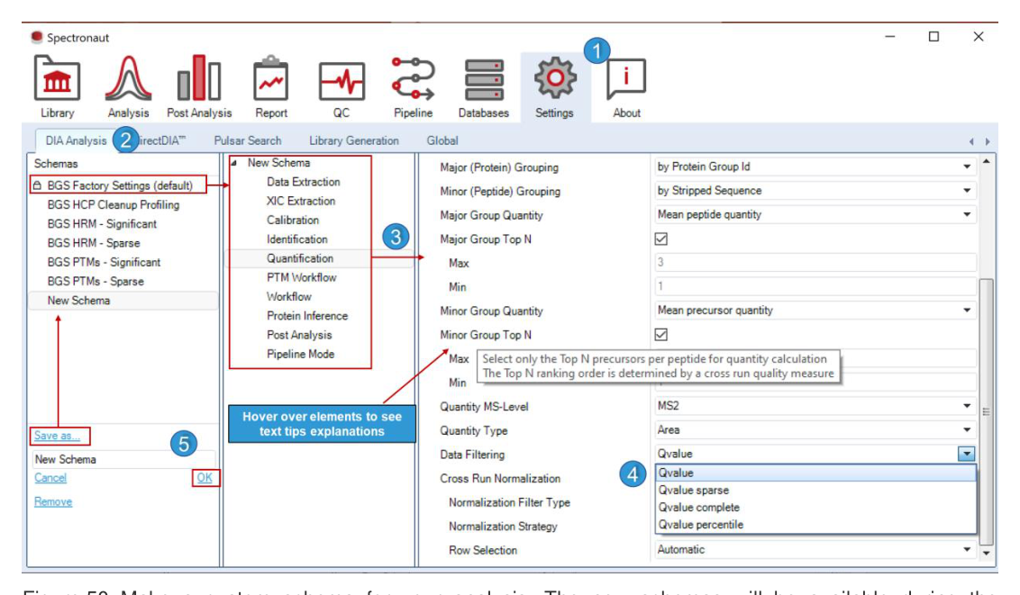The width and height of the screenshot is (1020, 595).
Task: Switch to the Pulsar Search tab
Action: click(x=248, y=140)
